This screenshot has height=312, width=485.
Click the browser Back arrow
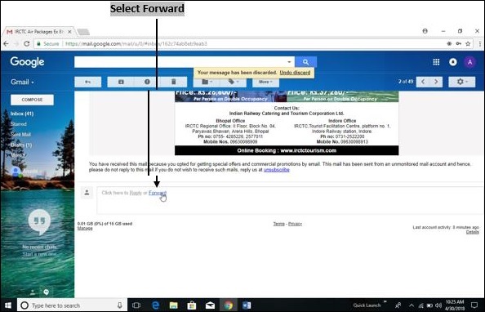pos(6,43)
